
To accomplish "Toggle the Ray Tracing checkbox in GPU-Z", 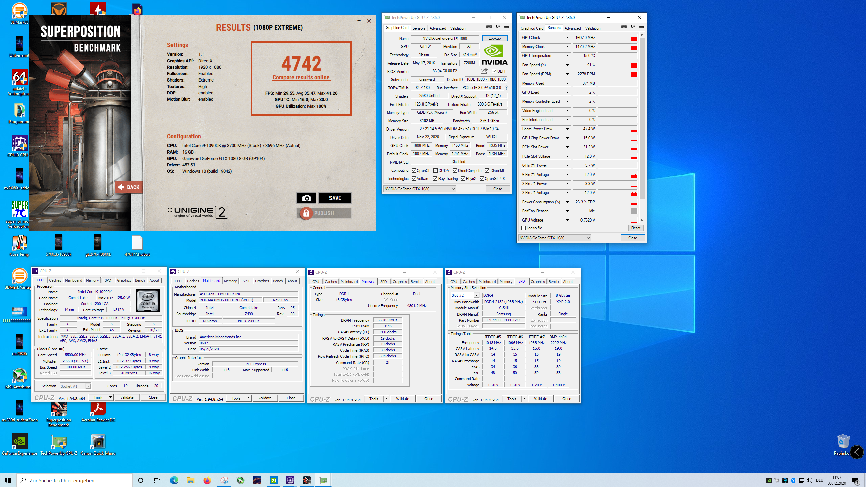I will tap(435, 179).
